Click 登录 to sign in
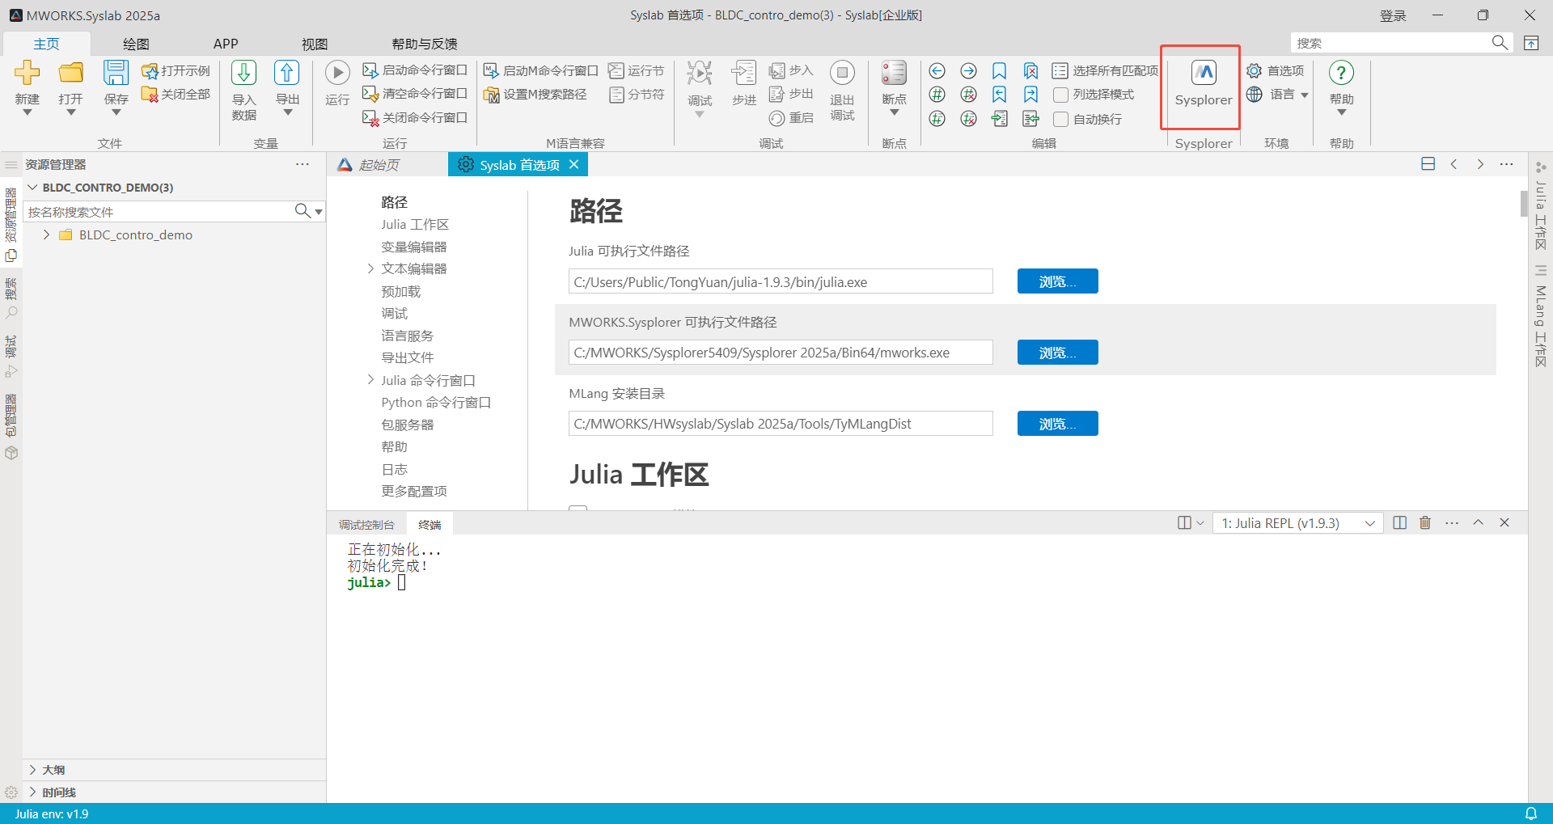1553x824 pixels. point(1393,15)
